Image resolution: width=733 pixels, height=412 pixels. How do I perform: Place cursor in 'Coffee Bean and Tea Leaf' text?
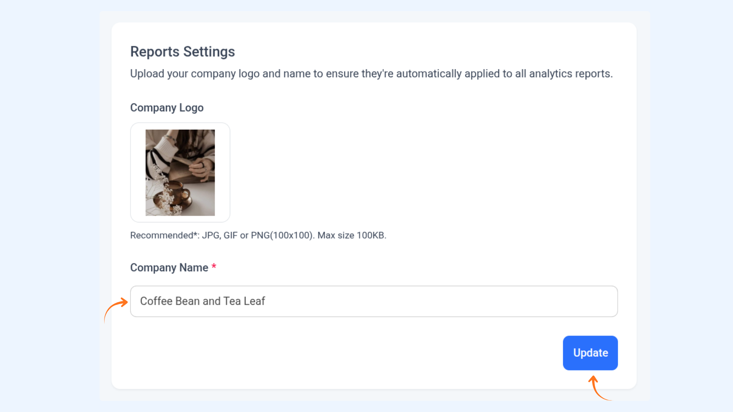pyautogui.click(x=202, y=301)
